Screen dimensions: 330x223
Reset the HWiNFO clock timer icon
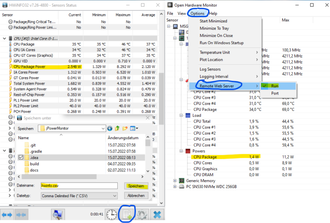pyautogui.click(x=112, y=215)
